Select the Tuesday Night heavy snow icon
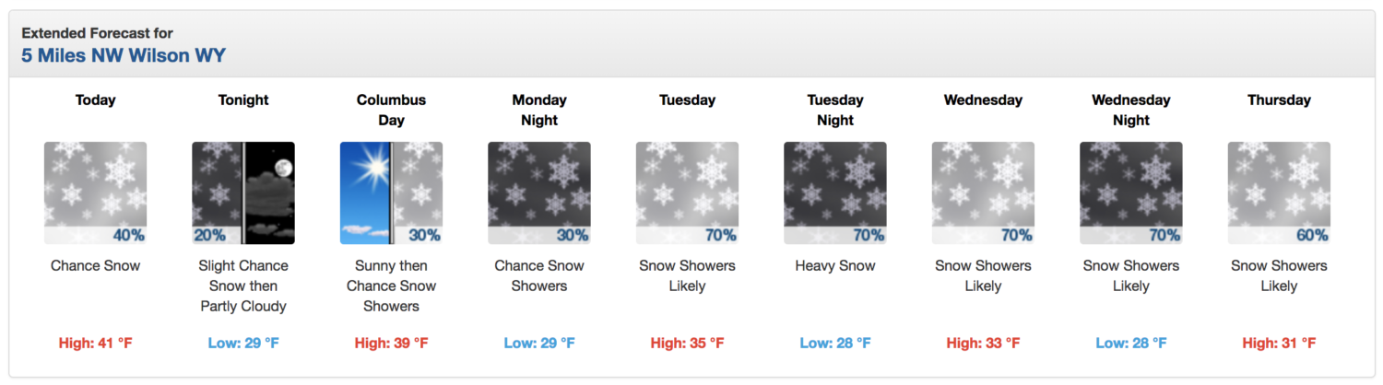This screenshot has height=385, width=1383. click(835, 192)
